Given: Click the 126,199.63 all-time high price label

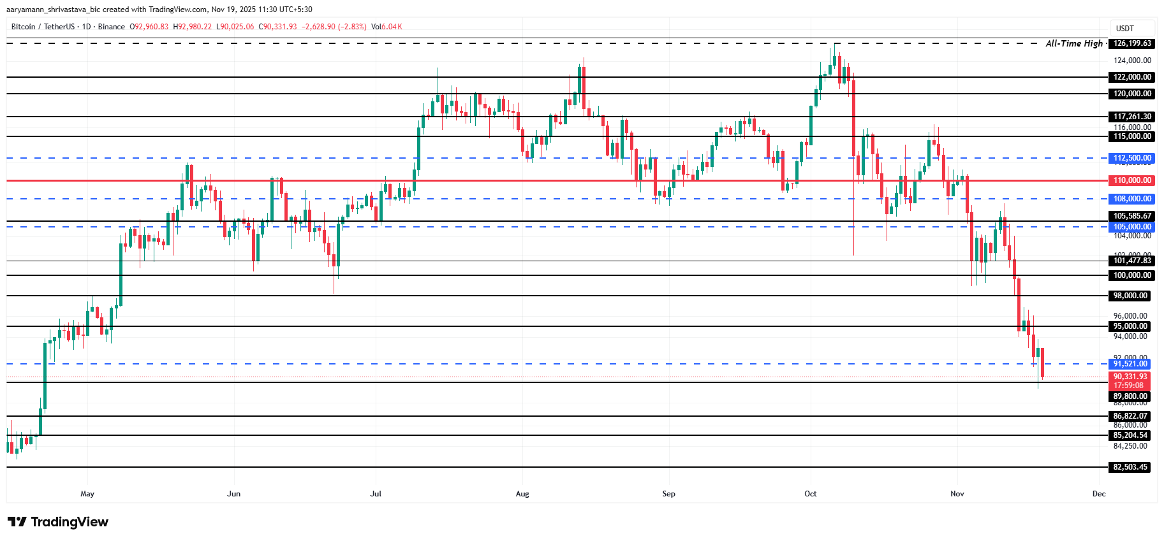Looking at the screenshot, I should [x=1132, y=43].
